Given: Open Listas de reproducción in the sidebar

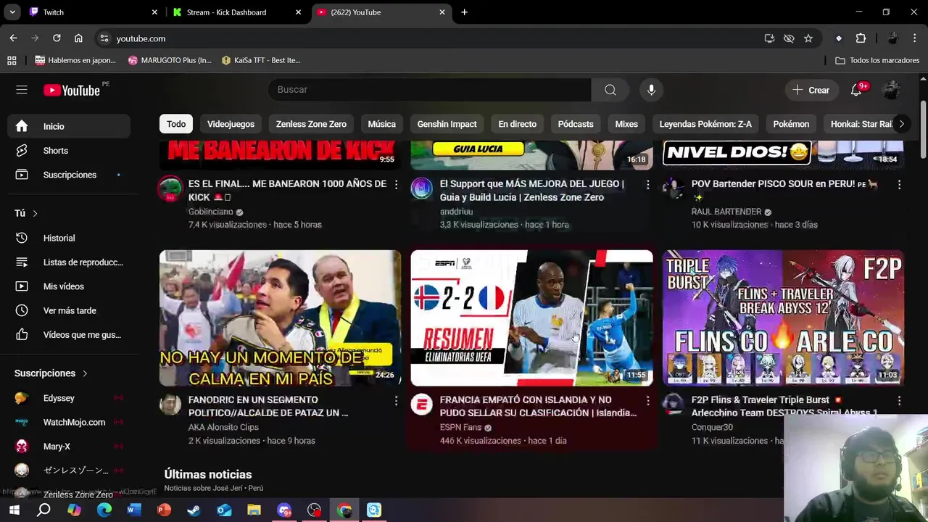Looking at the screenshot, I should click(70, 262).
